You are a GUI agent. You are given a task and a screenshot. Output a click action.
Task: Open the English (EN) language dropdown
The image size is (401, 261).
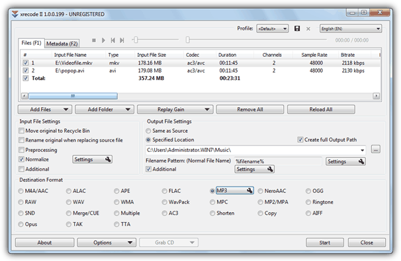point(351,28)
